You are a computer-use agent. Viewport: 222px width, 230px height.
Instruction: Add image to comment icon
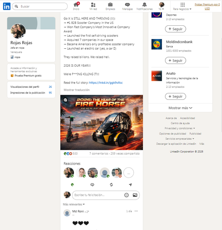point(135,195)
